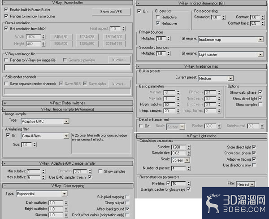Click the Sample size field
This screenshot has width=269, height=219.
point(178,153)
